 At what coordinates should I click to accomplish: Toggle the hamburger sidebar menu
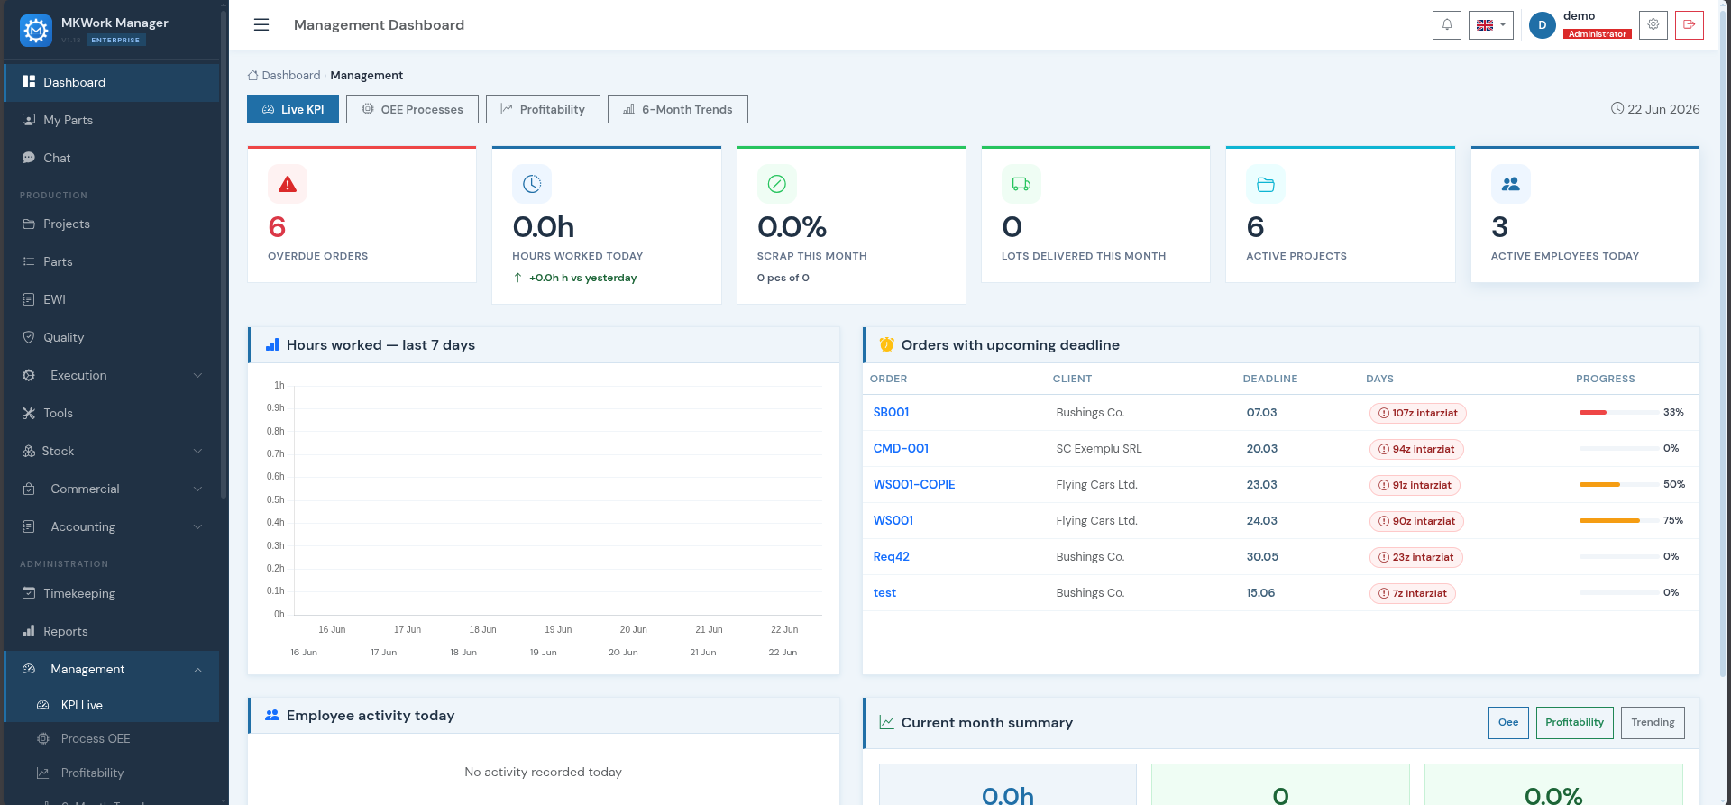261,25
